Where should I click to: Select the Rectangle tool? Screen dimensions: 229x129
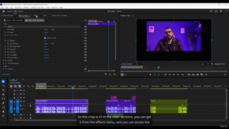coord(3,107)
